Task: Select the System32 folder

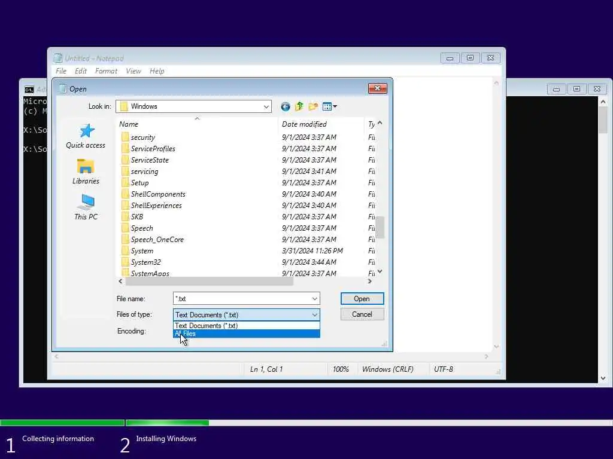Action: (x=141, y=262)
